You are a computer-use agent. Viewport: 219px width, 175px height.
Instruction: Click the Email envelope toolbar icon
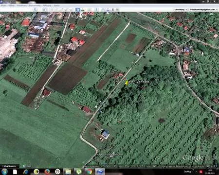tap(103, 10)
